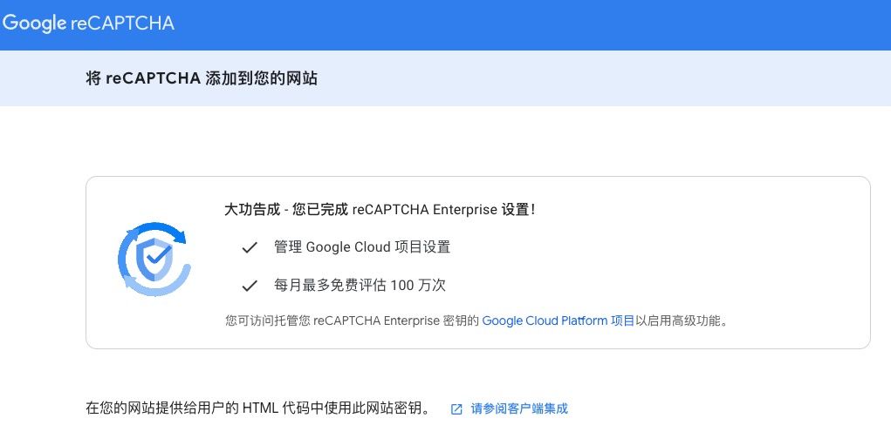Click the heading 将 reCAPTCHA 添加到您的网站
891x425 pixels.
[x=202, y=78]
